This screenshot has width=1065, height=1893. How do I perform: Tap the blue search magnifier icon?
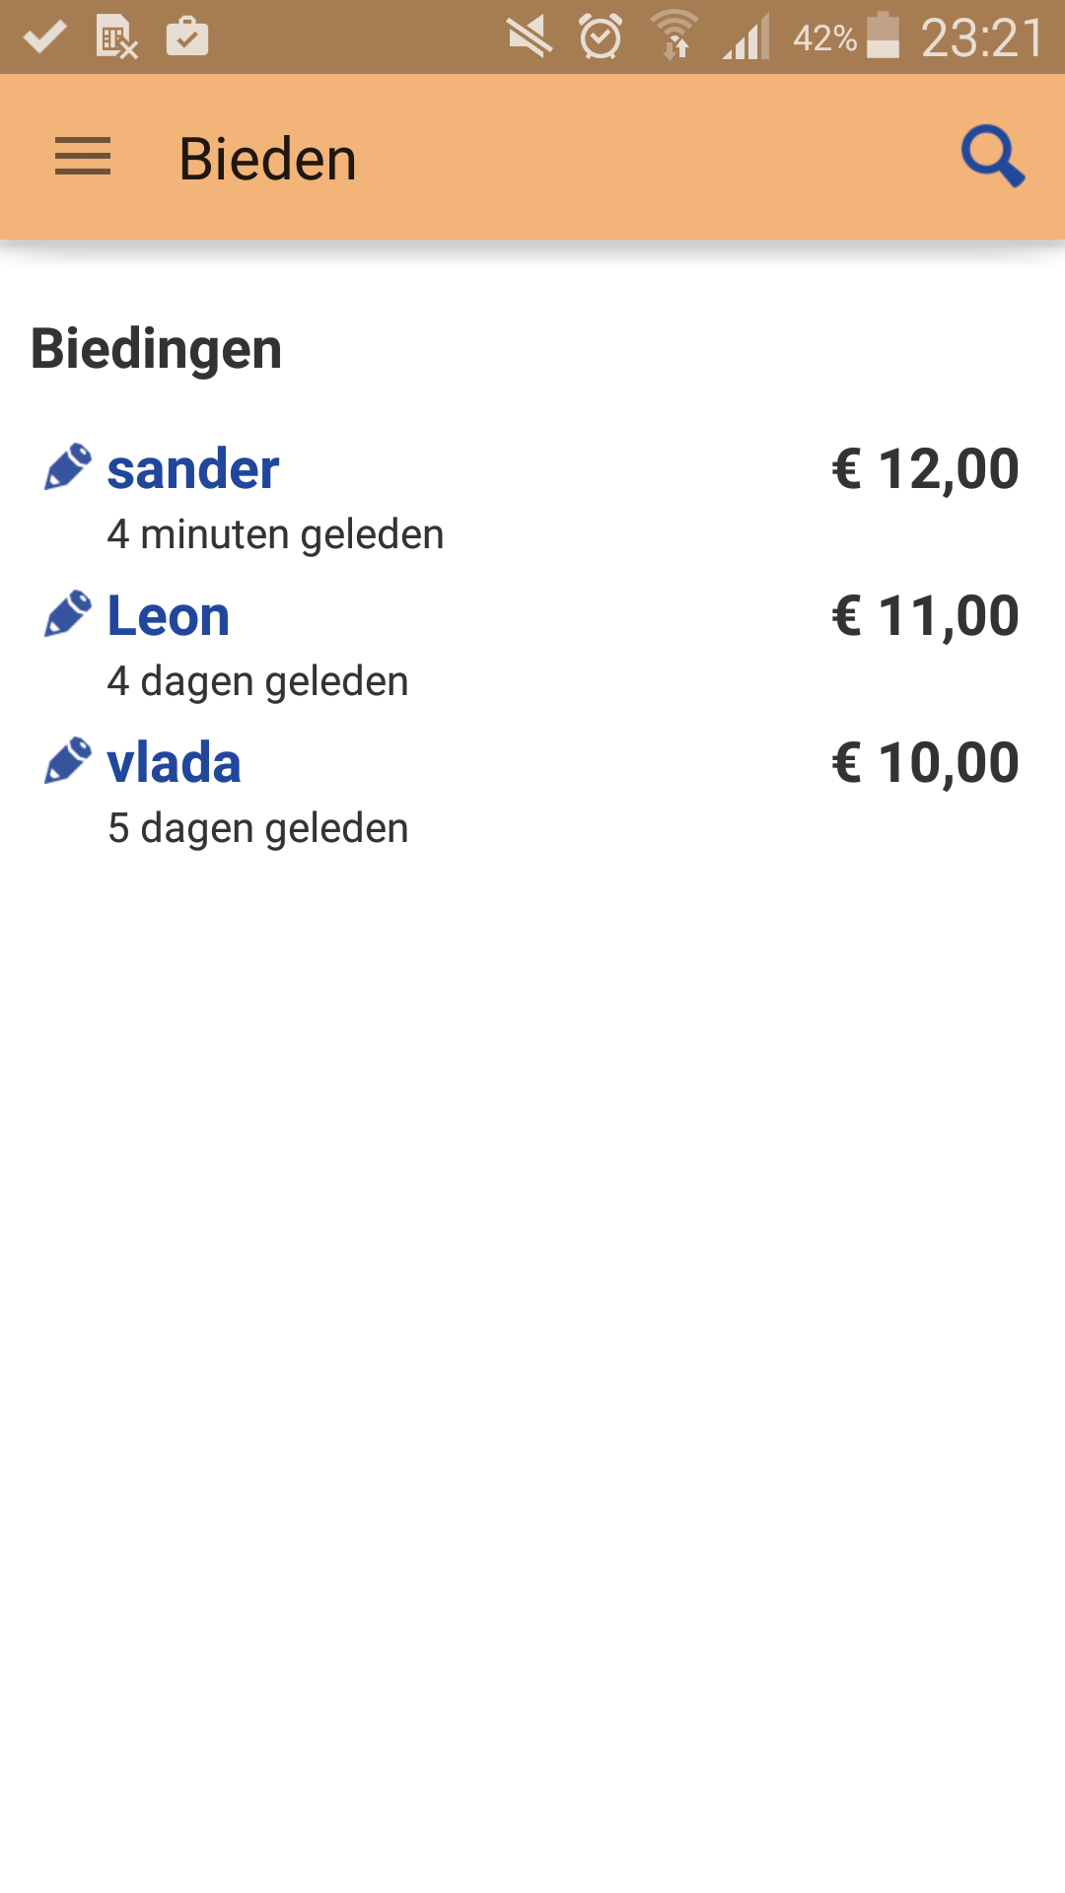click(992, 156)
